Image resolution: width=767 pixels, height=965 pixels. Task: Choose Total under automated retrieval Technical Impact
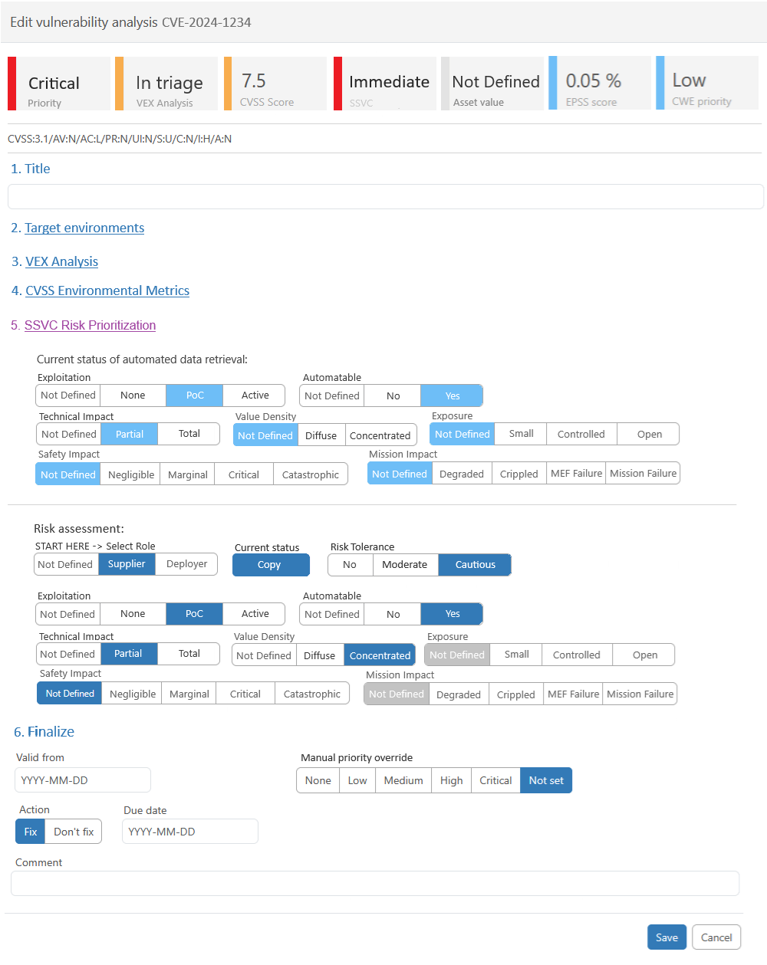point(189,434)
